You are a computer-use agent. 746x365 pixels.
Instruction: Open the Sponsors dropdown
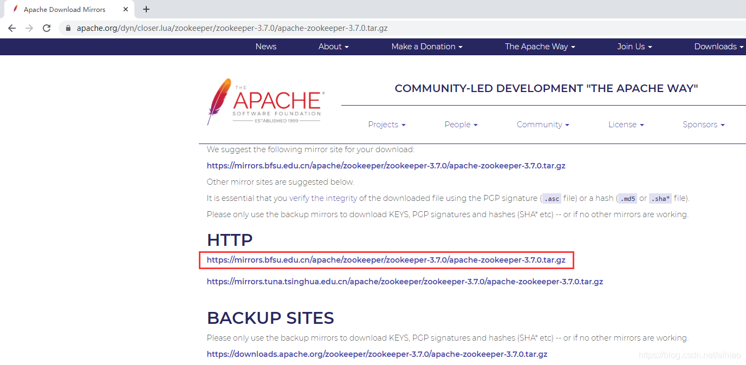coord(704,125)
